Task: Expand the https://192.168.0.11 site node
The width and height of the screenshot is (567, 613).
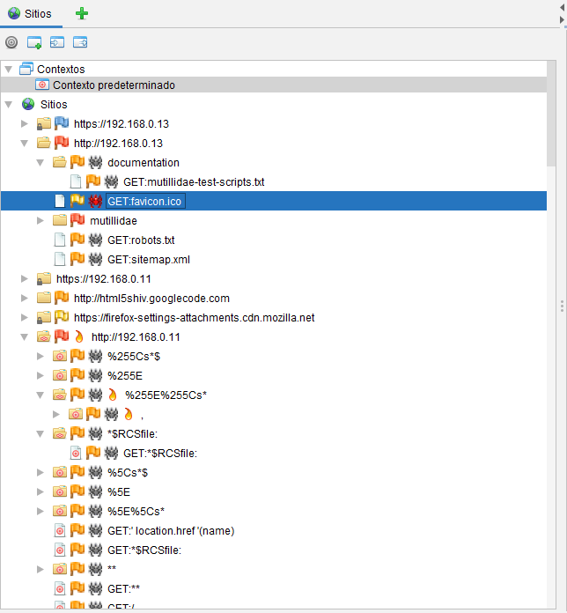Action: click(x=25, y=279)
